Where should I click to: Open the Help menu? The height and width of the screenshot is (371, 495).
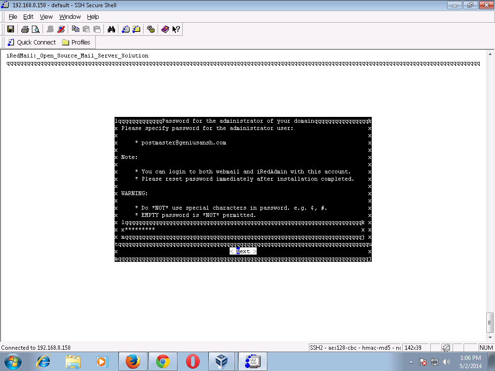(x=93, y=17)
